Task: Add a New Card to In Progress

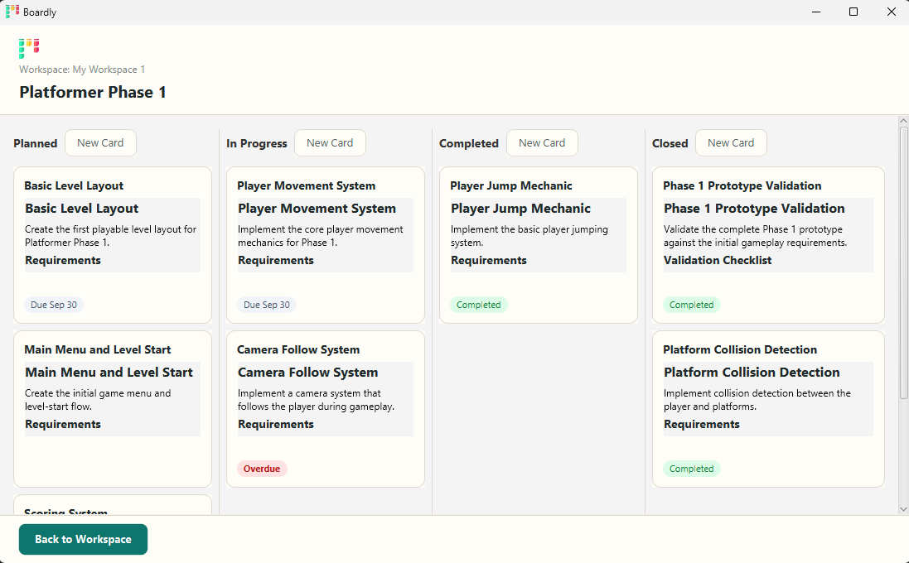Action: 330,143
